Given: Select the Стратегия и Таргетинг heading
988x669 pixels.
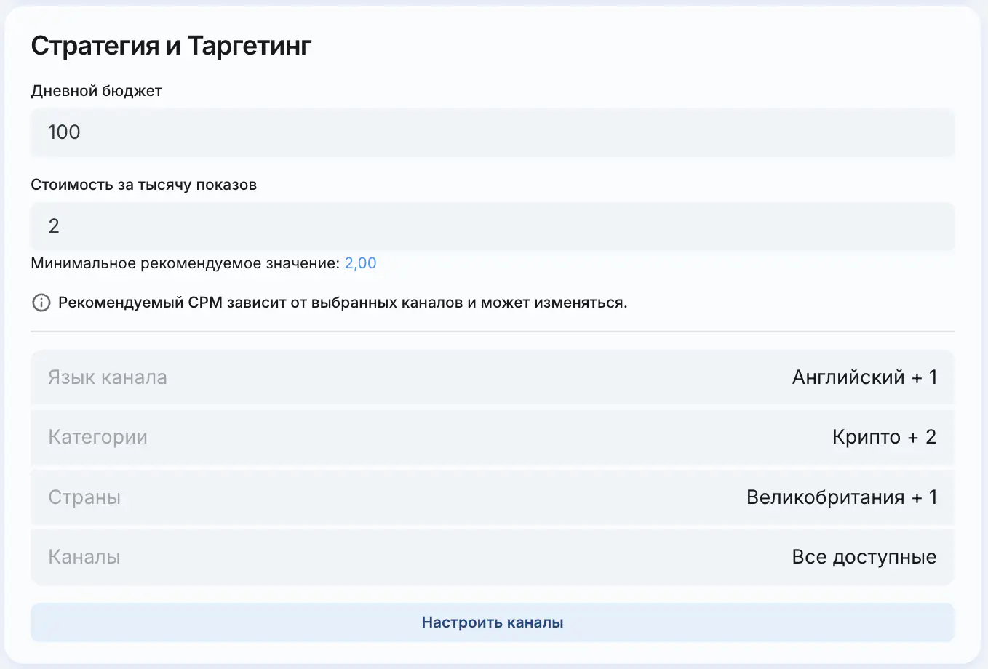Looking at the screenshot, I should [172, 46].
